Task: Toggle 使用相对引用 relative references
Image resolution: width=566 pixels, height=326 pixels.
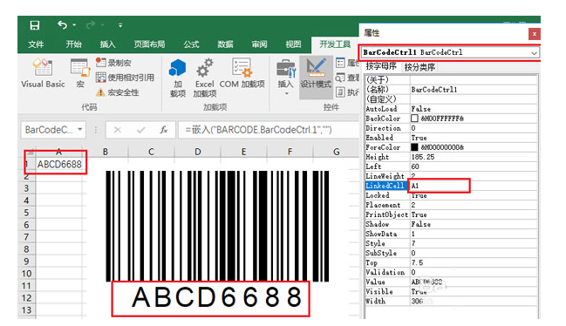Action: click(125, 78)
